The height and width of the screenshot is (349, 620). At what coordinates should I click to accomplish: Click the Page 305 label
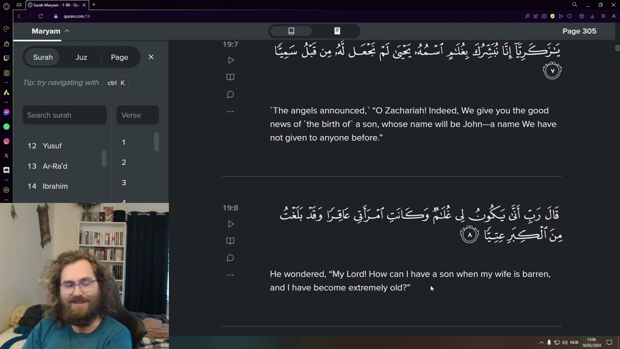(579, 31)
